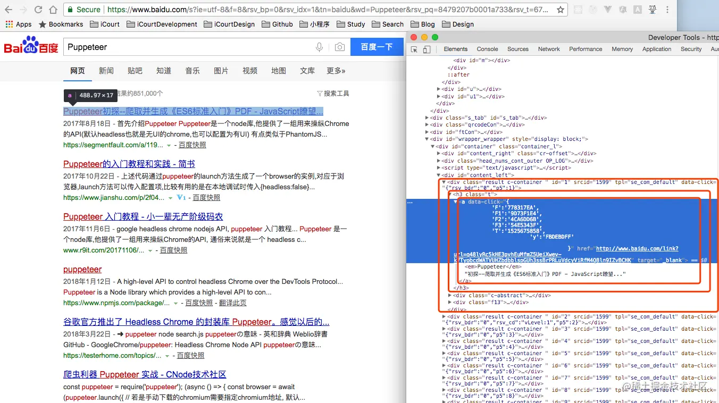This screenshot has height=403, width=719.
Task: Open the Design bookmark folder
Action: (x=458, y=24)
